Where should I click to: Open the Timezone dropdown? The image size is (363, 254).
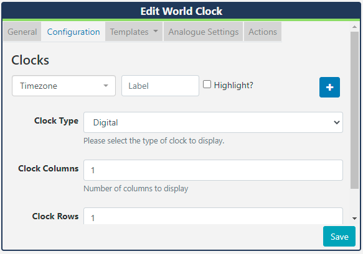(x=64, y=86)
